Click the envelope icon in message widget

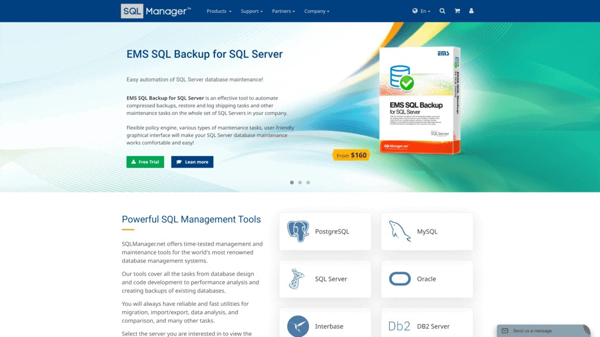click(x=504, y=331)
